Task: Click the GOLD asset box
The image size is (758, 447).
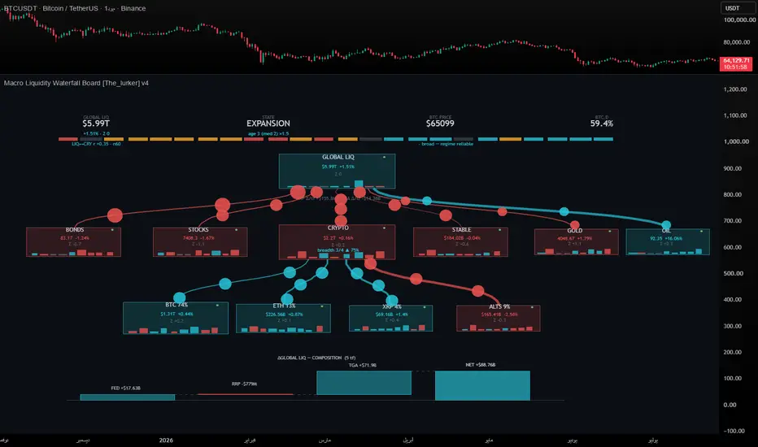Action: click(x=577, y=241)
